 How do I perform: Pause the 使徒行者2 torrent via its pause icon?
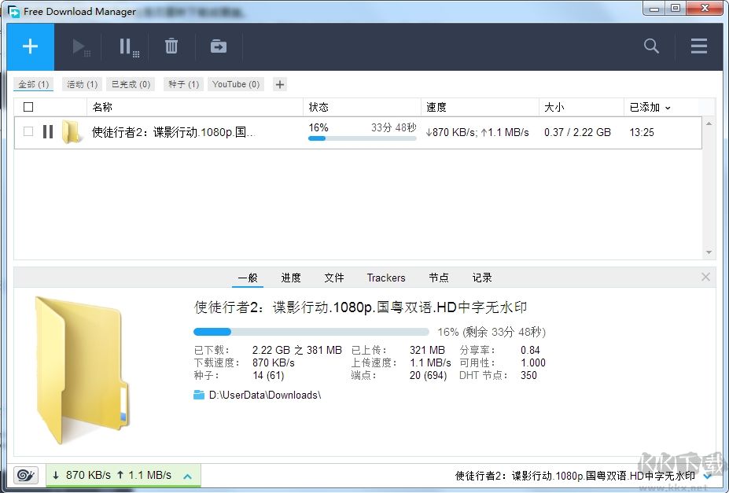(47, 132)
